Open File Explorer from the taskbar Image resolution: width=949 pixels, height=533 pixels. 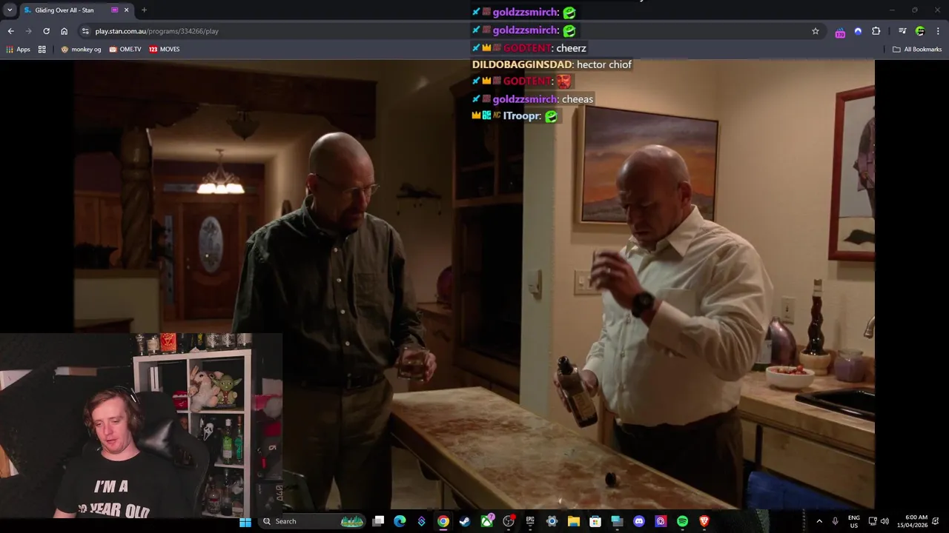point(573,521)
